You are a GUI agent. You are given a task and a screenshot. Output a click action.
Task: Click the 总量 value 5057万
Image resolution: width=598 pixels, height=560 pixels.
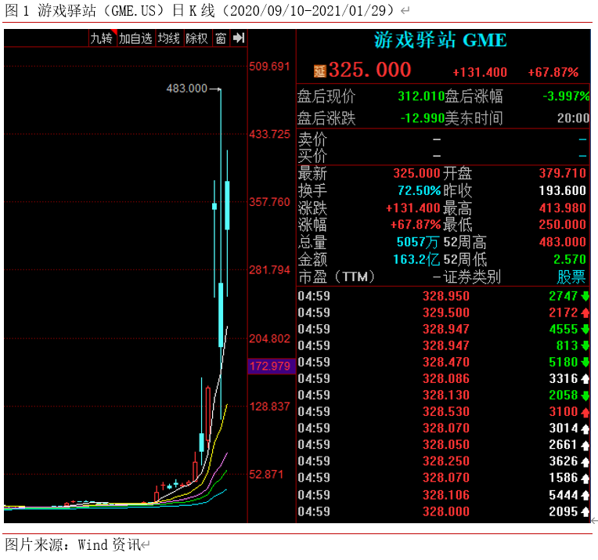[x=418, y=242]
